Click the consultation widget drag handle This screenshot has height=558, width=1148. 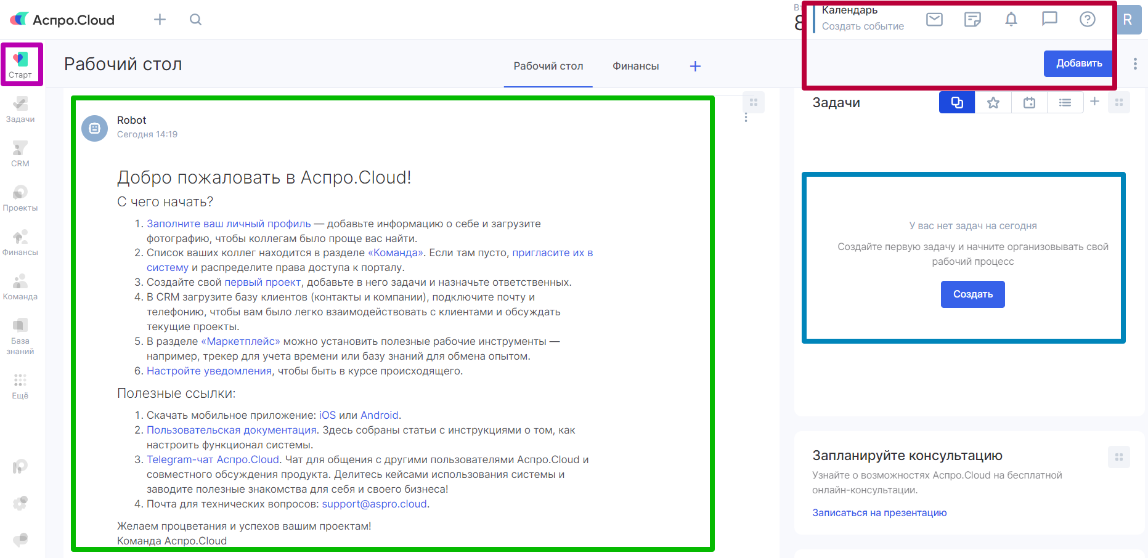click(1119, 457)
